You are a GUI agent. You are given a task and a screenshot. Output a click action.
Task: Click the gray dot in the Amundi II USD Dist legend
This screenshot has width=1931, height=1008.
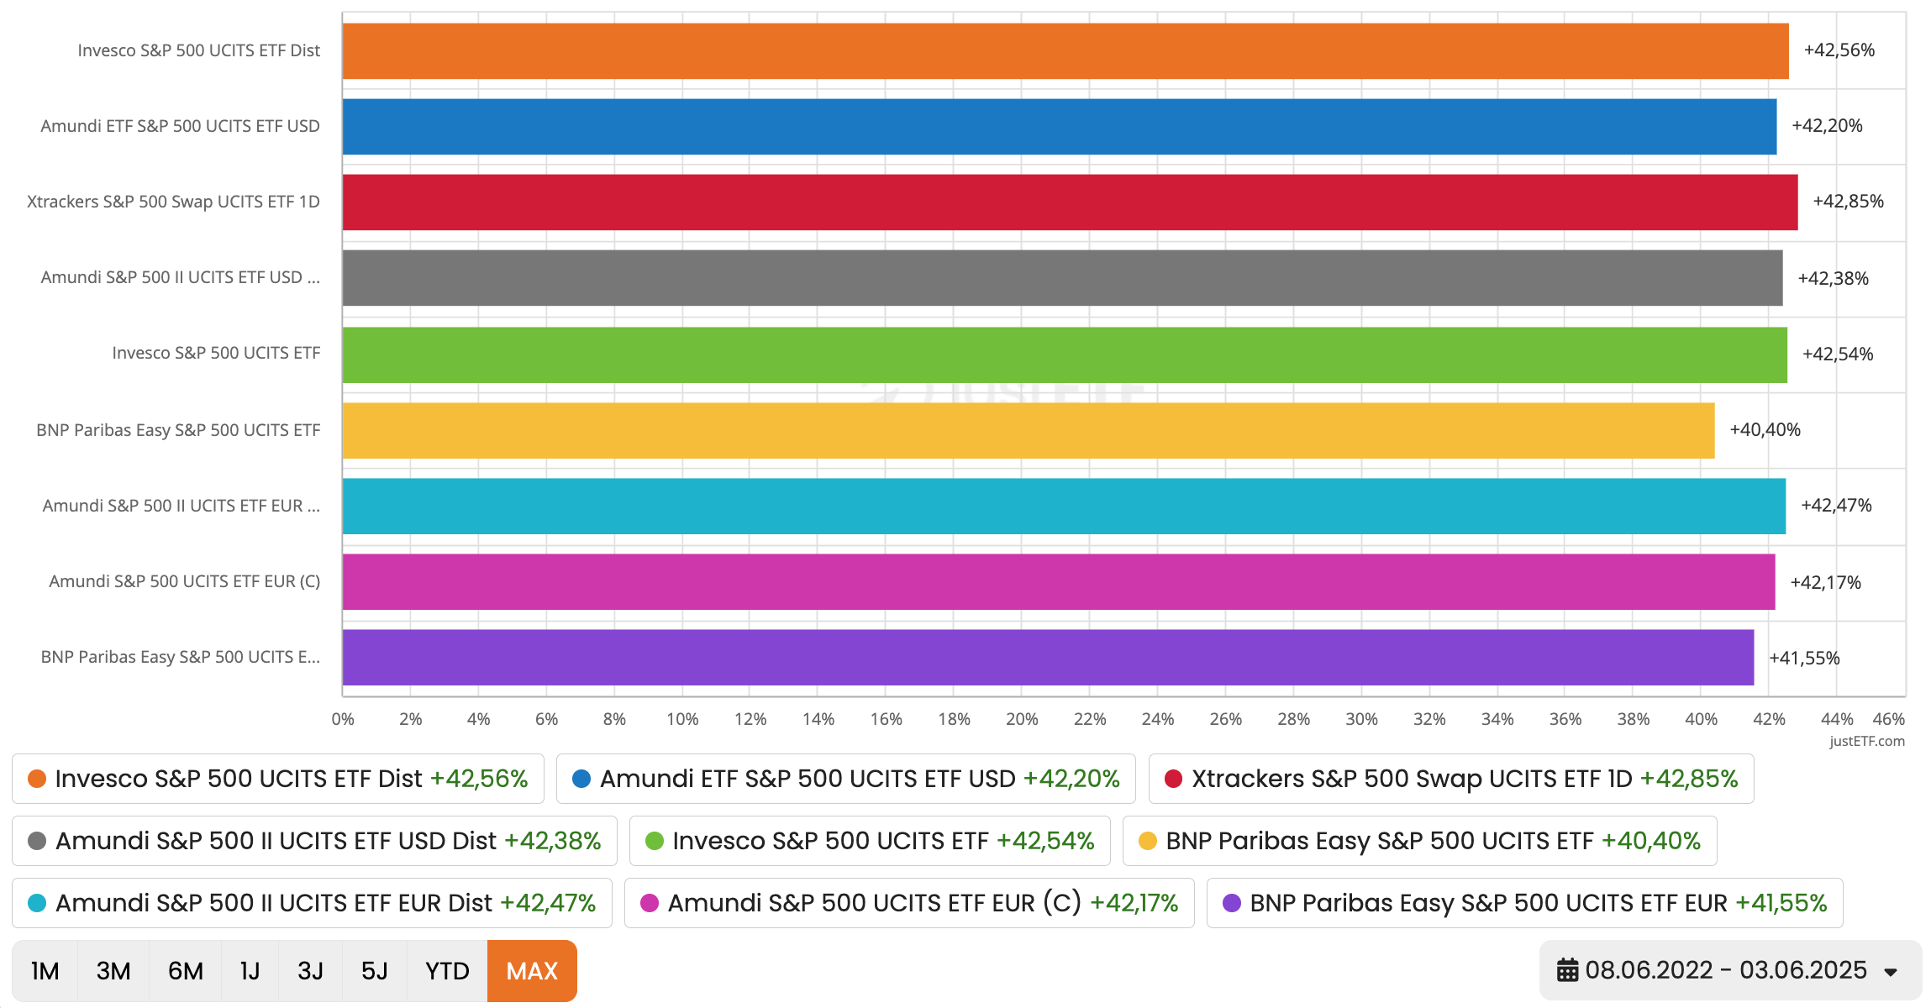click(x=37, y=841)
